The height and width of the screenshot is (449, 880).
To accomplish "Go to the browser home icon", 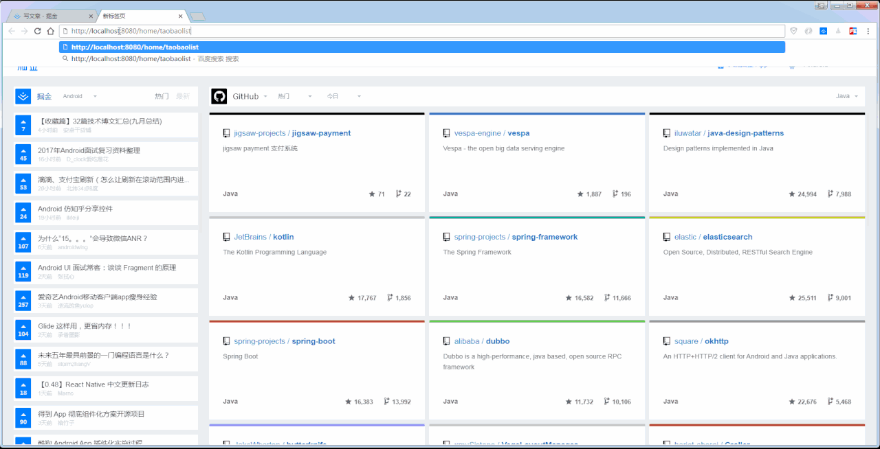I will (x=50, y=31).
